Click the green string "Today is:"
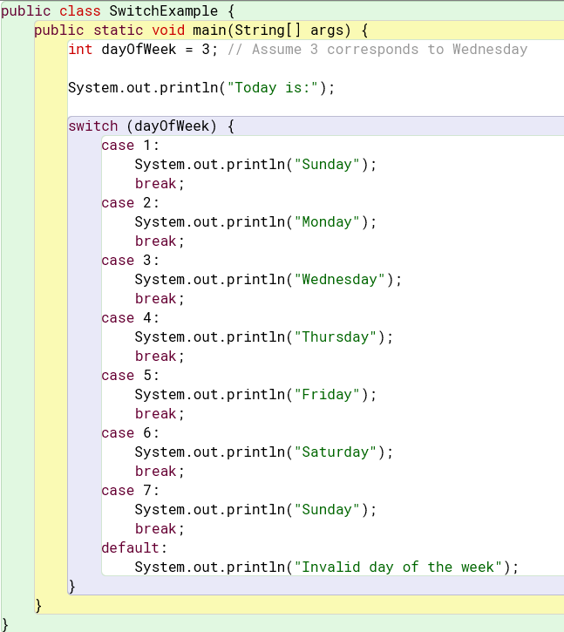The width and height of the screenshot is (564, 632). (273, 87)
